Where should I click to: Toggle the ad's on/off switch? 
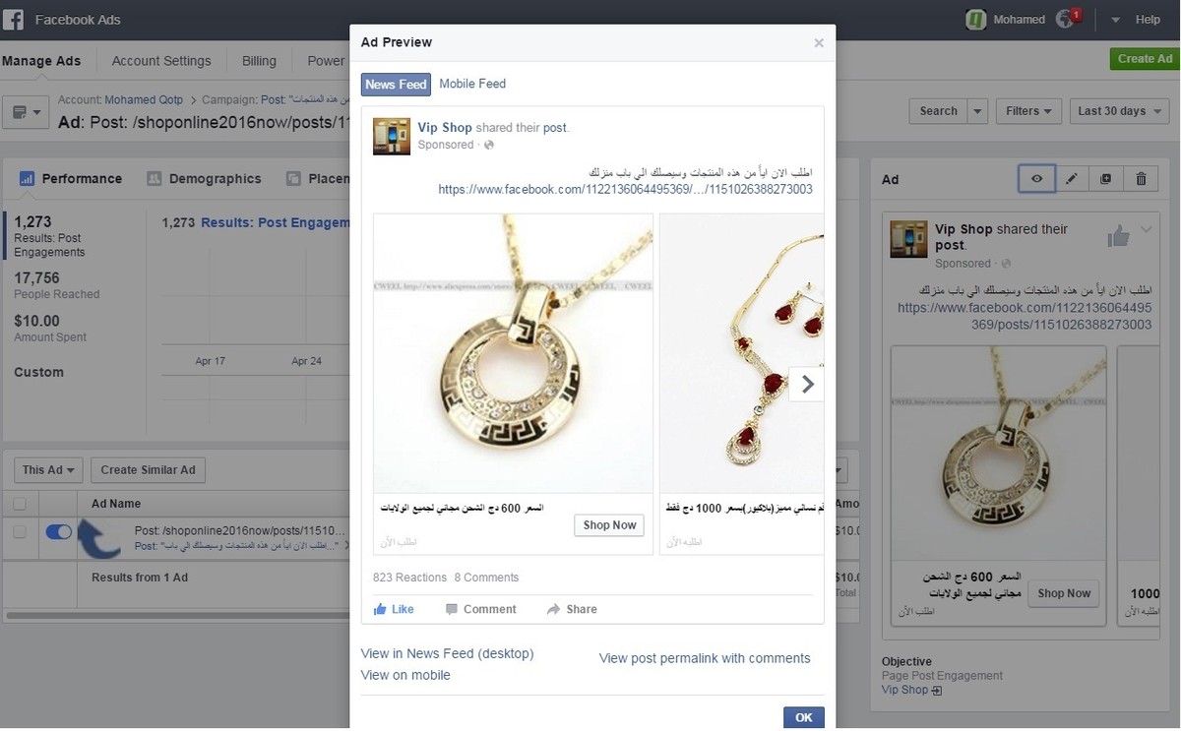(59, 531)
